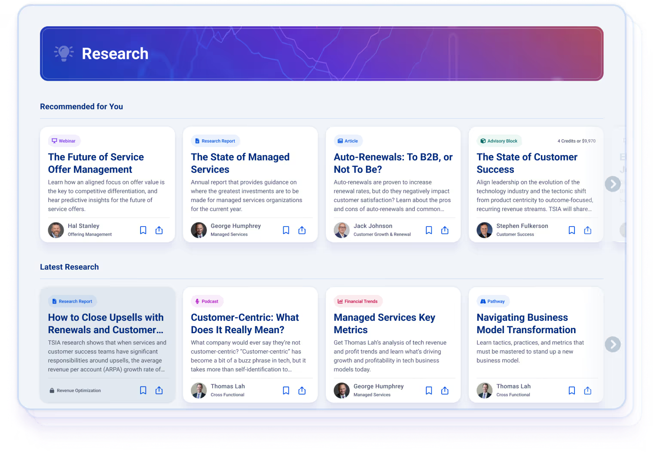The height and width of the screenshot is (454, 660).
Task: Click Thomas Lah's avatar on Pathway card
Action: coord(485,390)
